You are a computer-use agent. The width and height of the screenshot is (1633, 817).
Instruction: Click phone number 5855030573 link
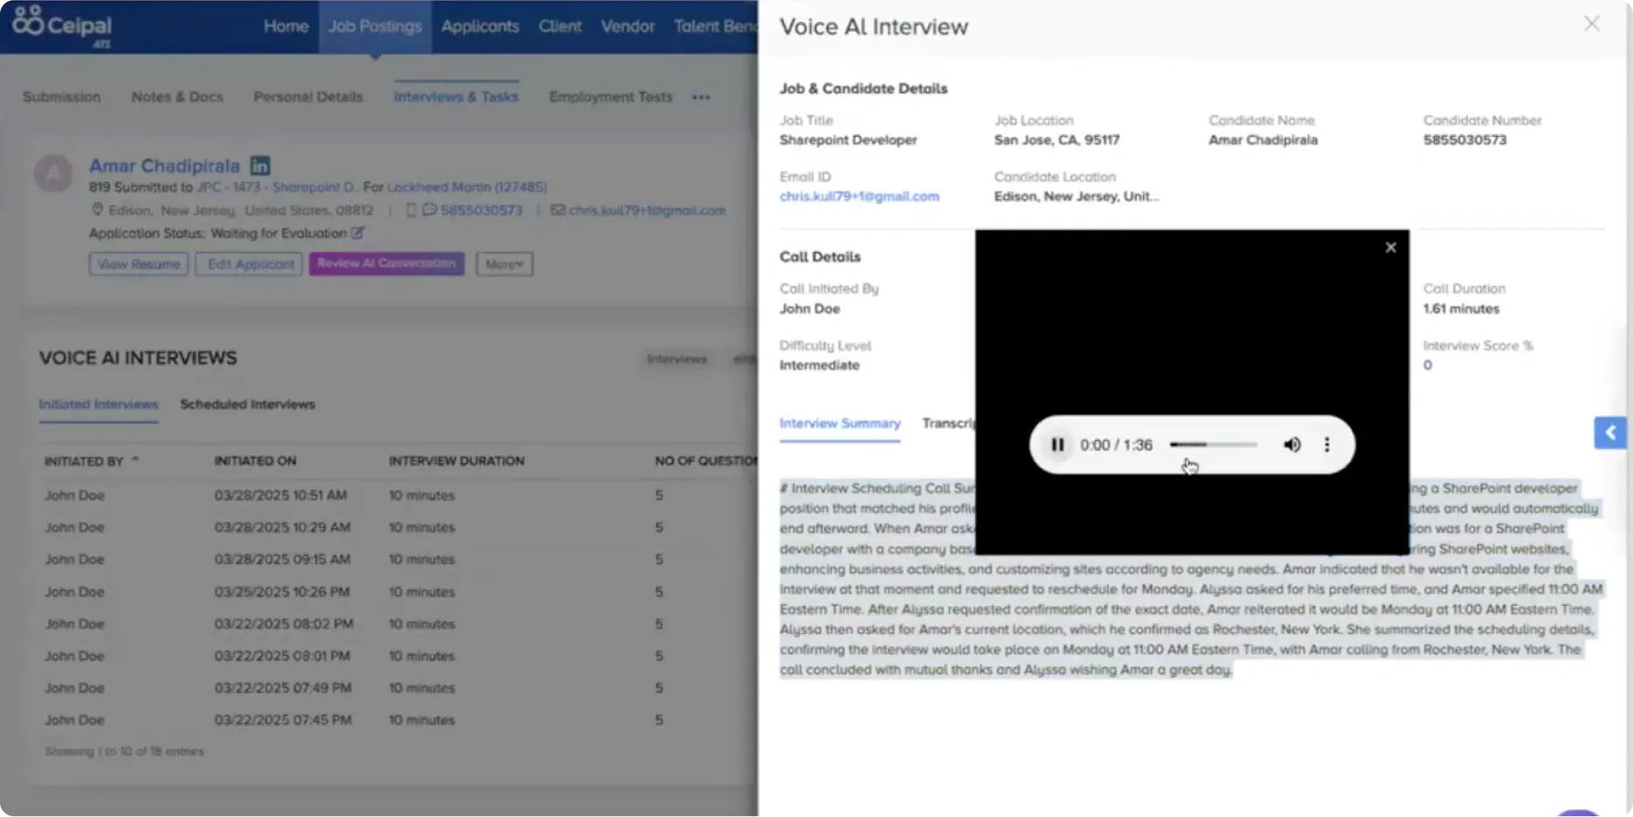(x=482, y=210)
